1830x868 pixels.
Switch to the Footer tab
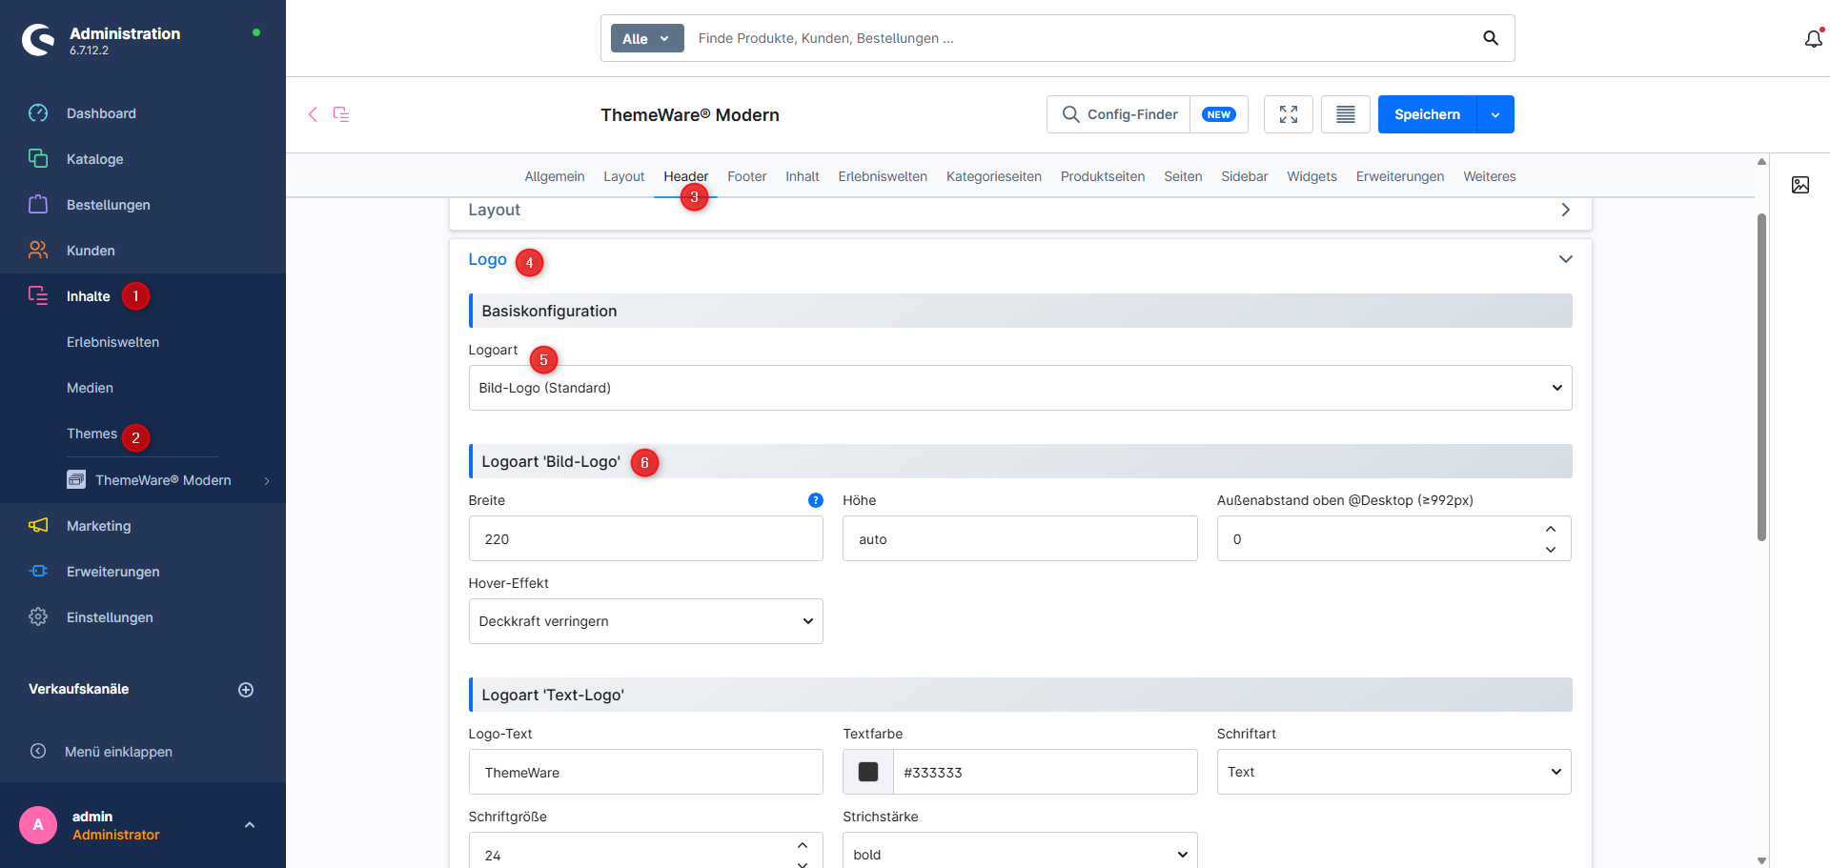[747, 176]
